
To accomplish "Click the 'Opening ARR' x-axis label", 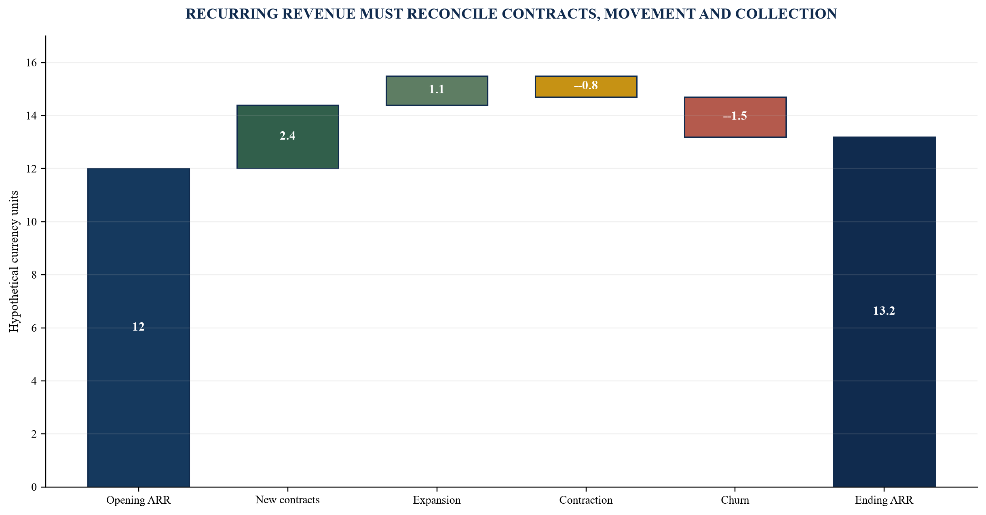I will pyautogui.click(x=139, y=500).
